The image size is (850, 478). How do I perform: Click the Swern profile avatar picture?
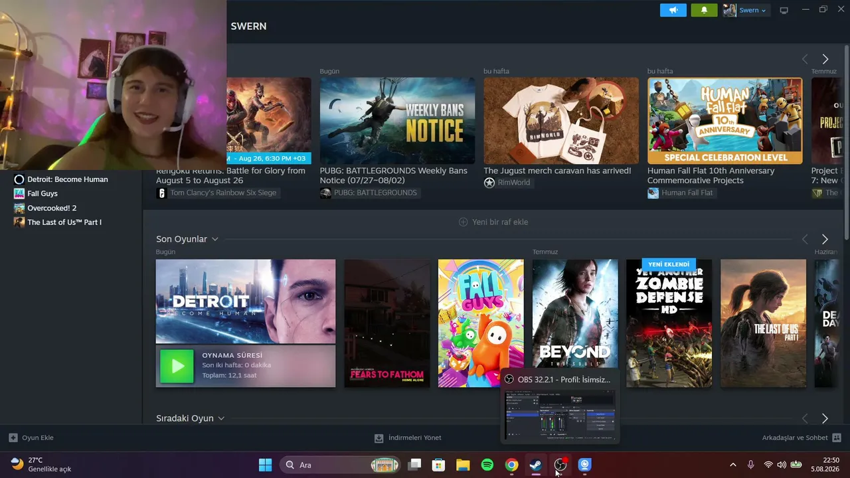pos(729,10)
